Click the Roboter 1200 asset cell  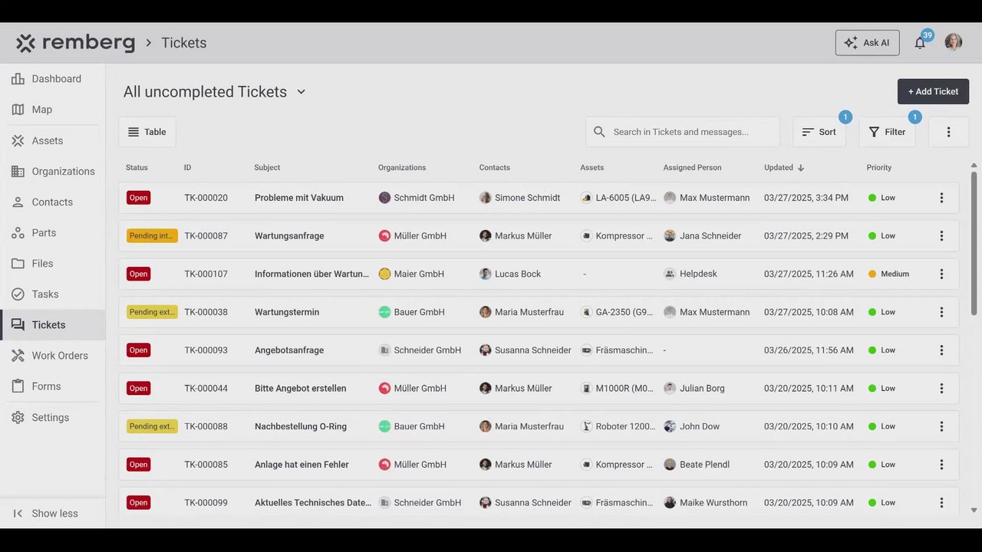618,426
